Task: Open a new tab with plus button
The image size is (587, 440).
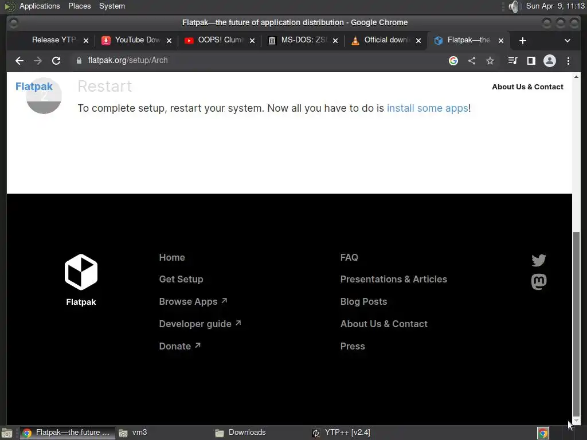Action: [523, 41]
